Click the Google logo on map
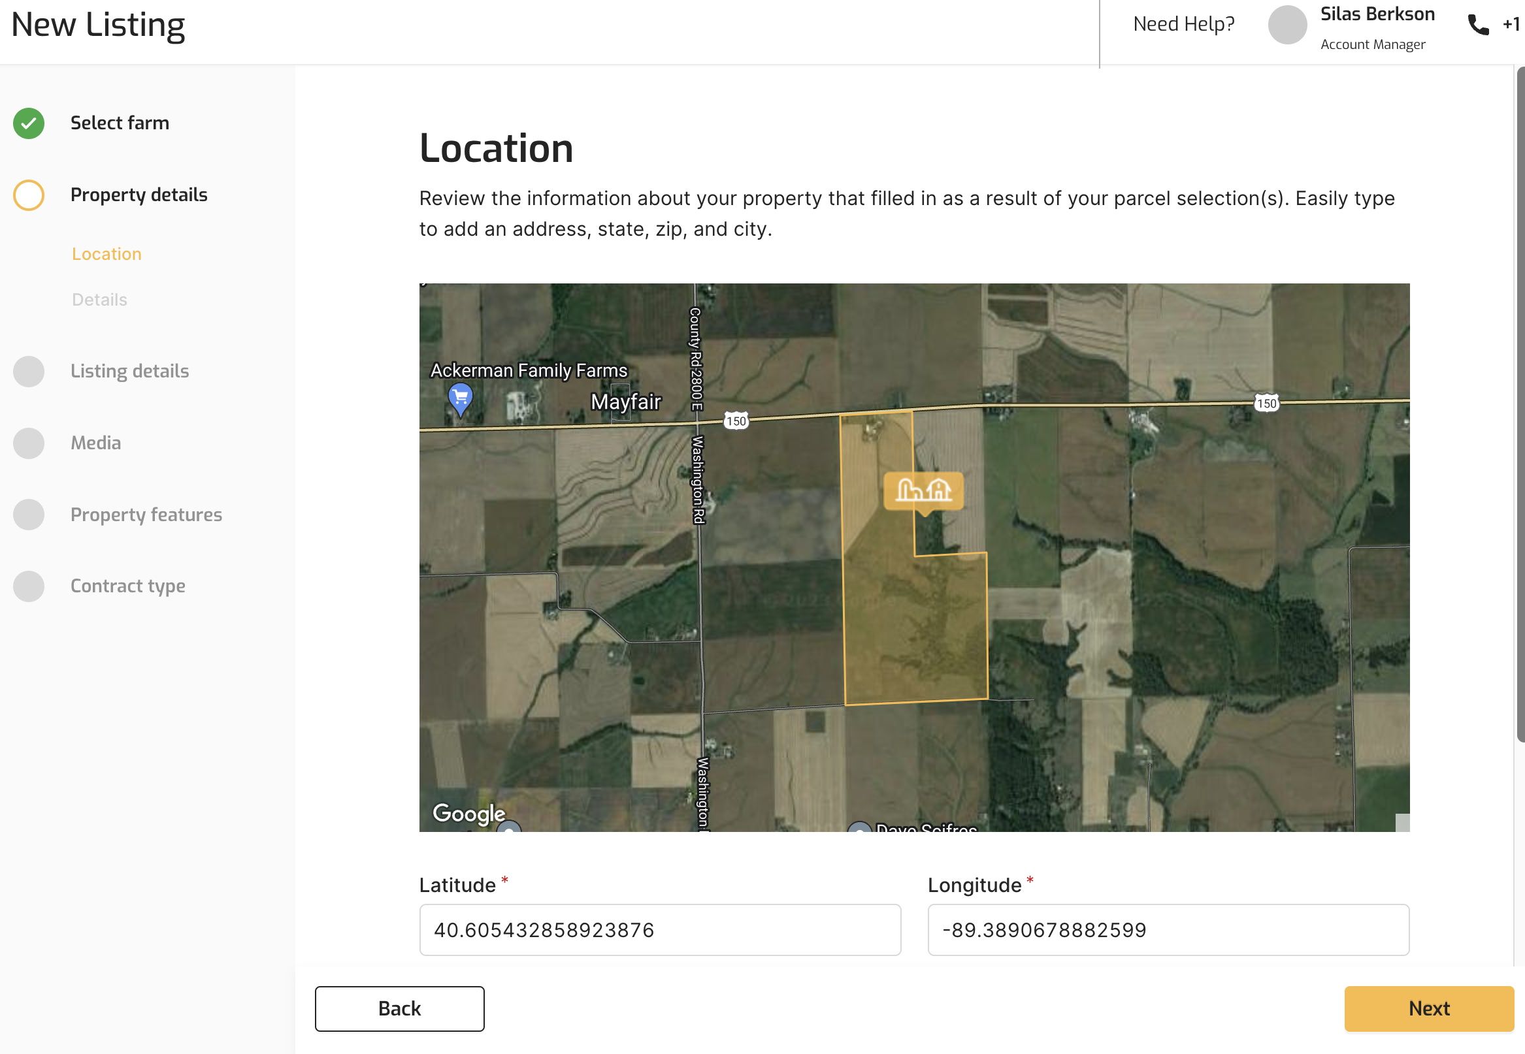 point(468,814)
